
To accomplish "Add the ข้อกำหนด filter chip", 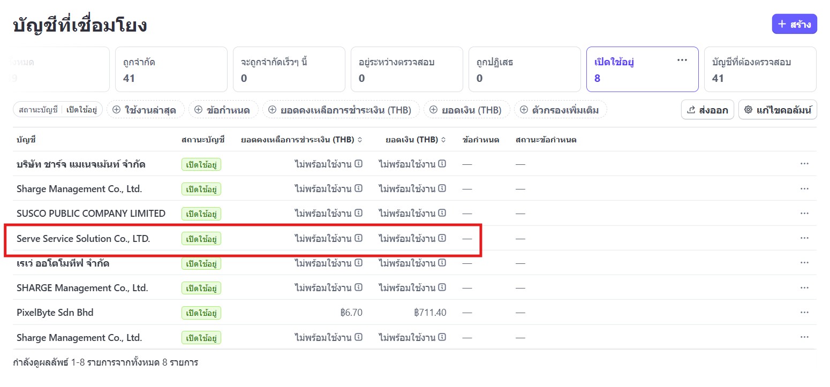I will tap(223, 110).
